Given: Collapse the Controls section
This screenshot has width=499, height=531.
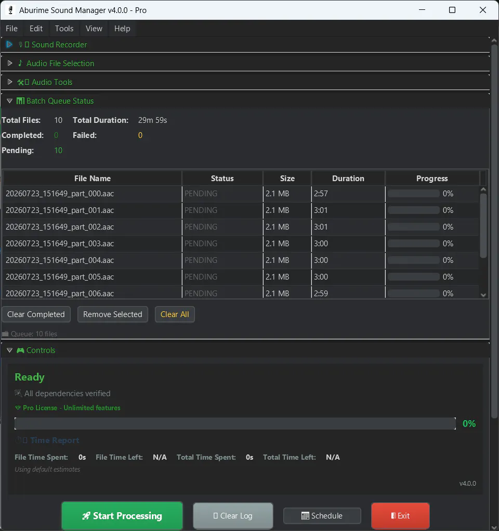Looking at the screenshot, I should pyautogui.click(x=9, y=350).
